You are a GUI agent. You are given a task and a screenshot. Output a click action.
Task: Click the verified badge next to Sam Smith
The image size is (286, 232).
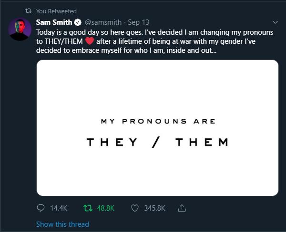(78, 22)
